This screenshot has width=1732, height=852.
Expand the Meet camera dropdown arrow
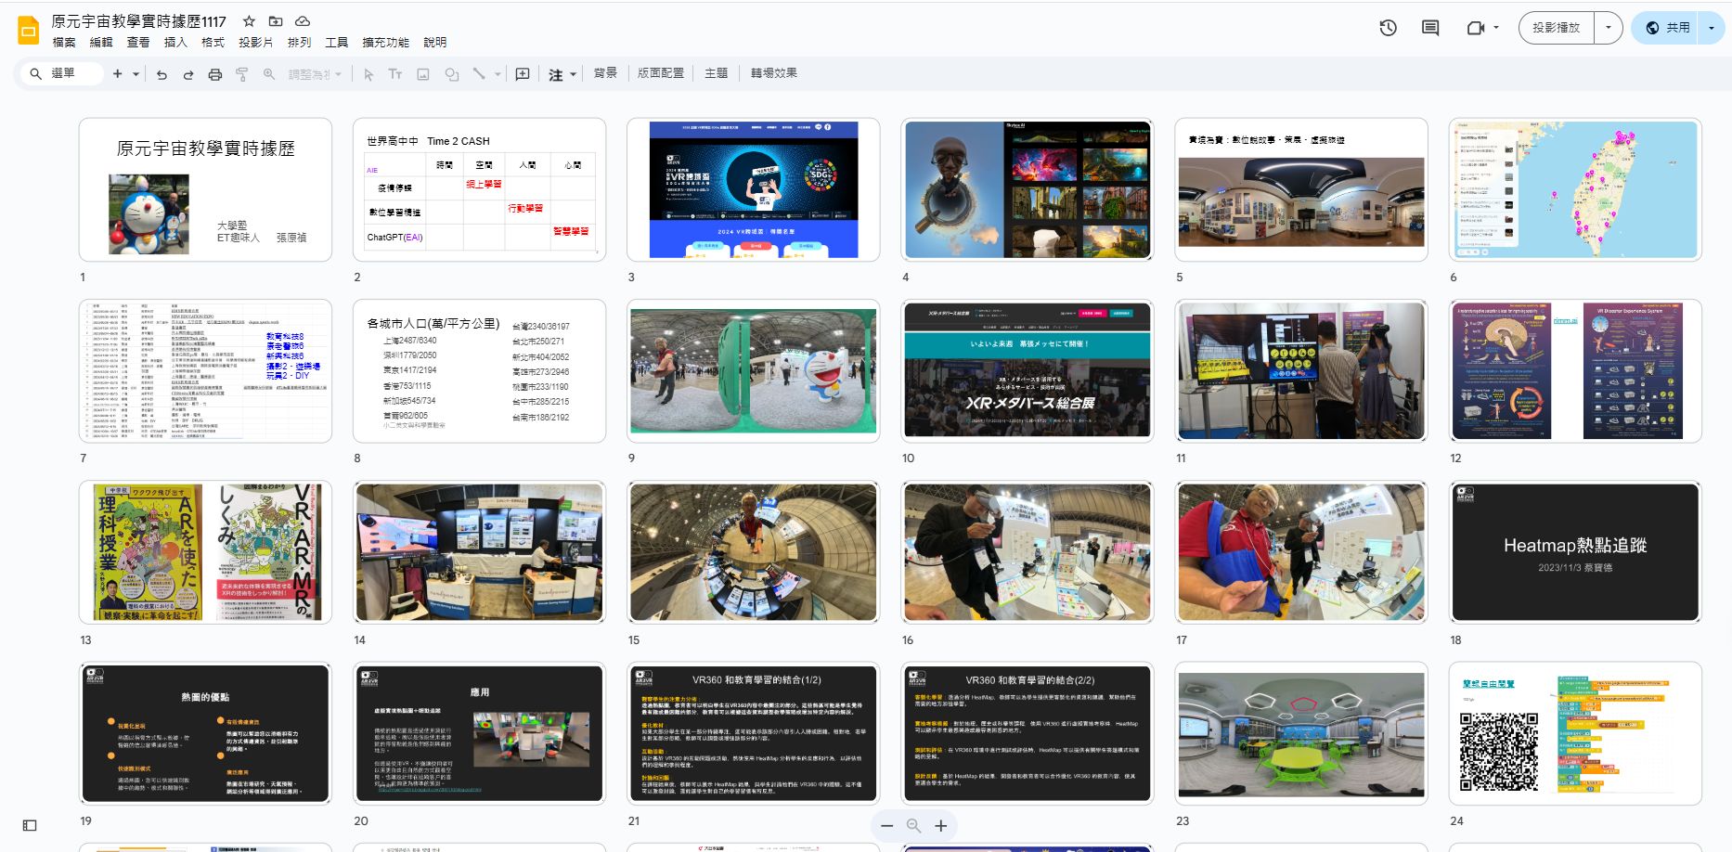point(1496,28)
